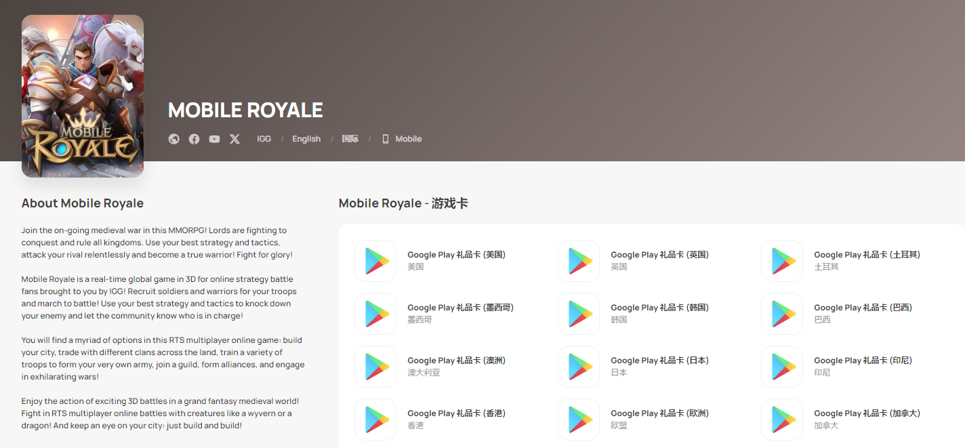The height and width of the screenshot is (448, 965).
Task: Click the mobile phone platform icon
Action: coord(386,139)
